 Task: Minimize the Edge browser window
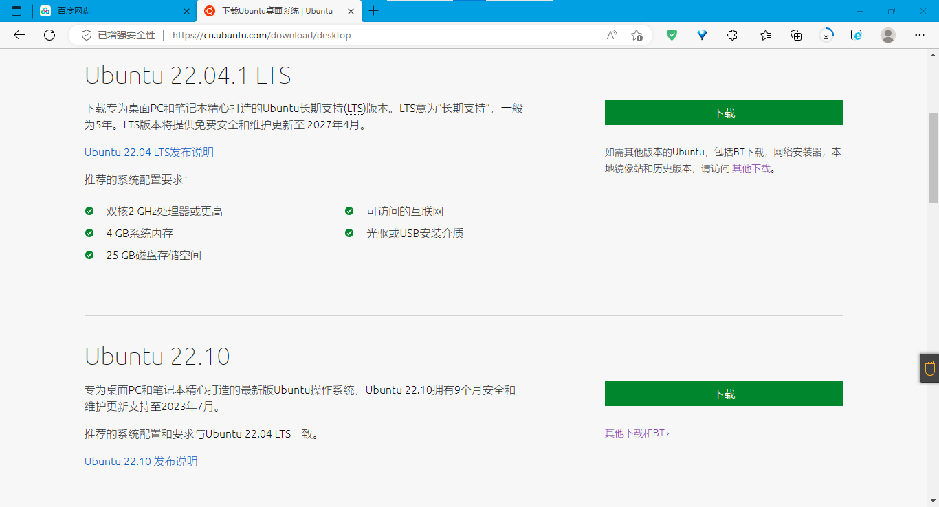tap(859, 11)
